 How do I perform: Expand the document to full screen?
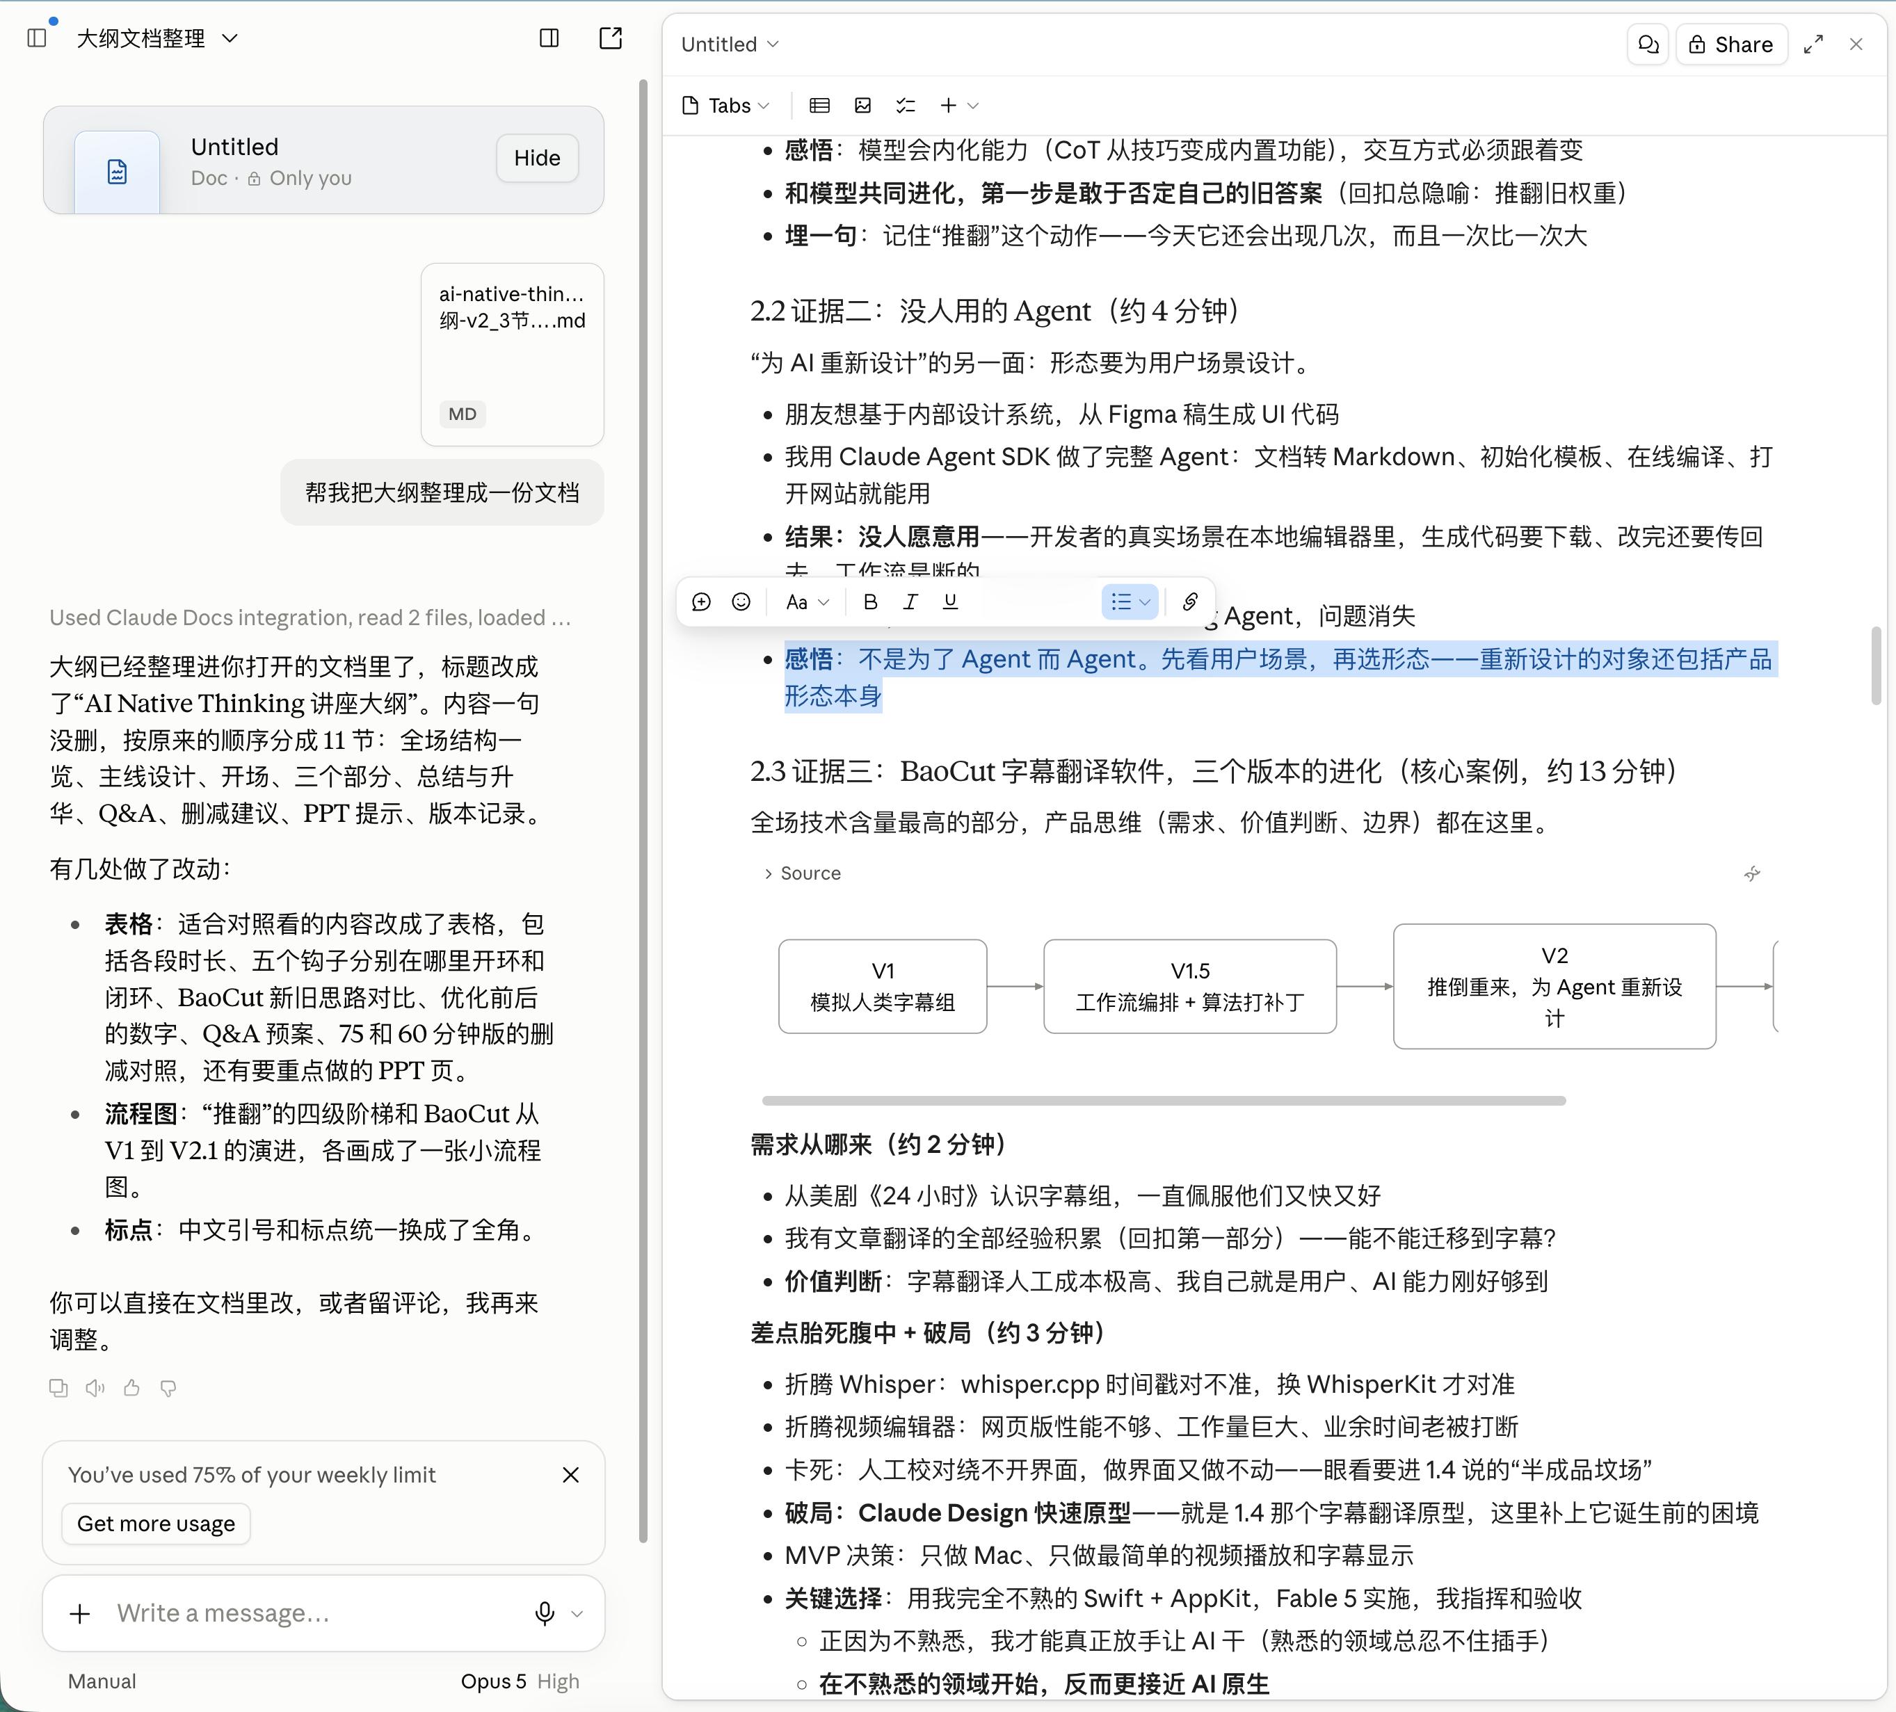tap(1813, 45)
